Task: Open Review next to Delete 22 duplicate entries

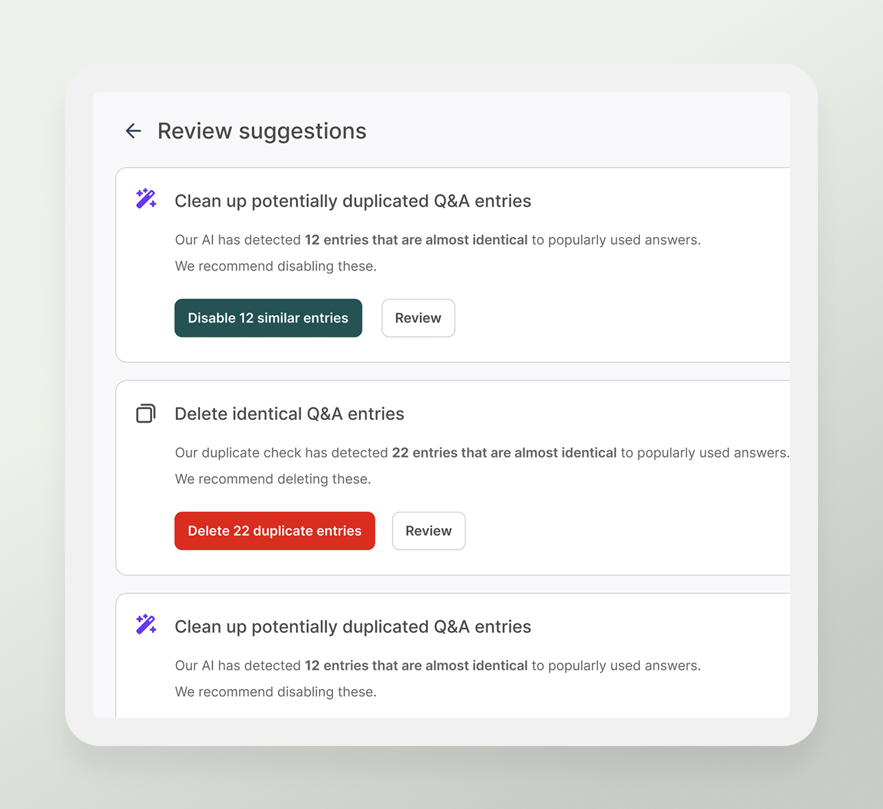Action: pos(429,531)
